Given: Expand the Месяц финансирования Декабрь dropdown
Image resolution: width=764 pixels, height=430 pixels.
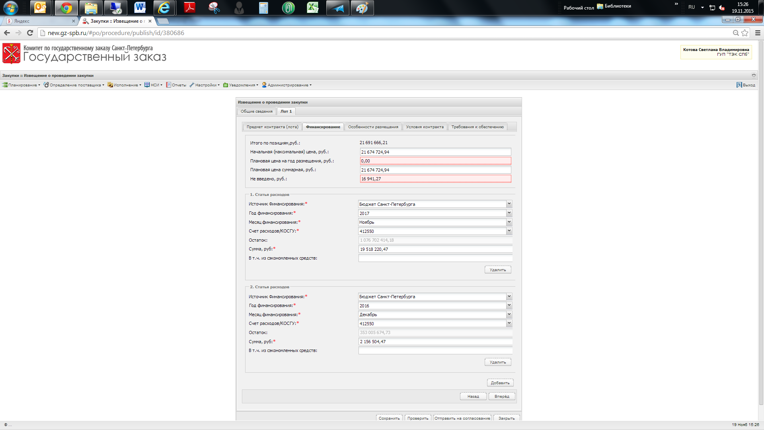Looking at the screenshot, I should (x=509, y=315).
